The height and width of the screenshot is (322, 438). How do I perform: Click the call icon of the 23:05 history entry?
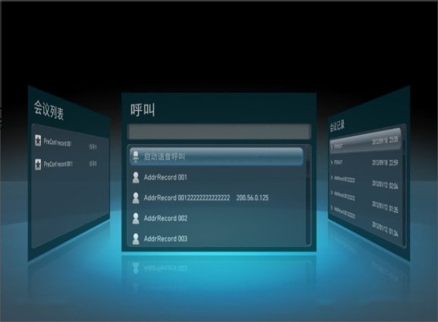pos(332,146)
